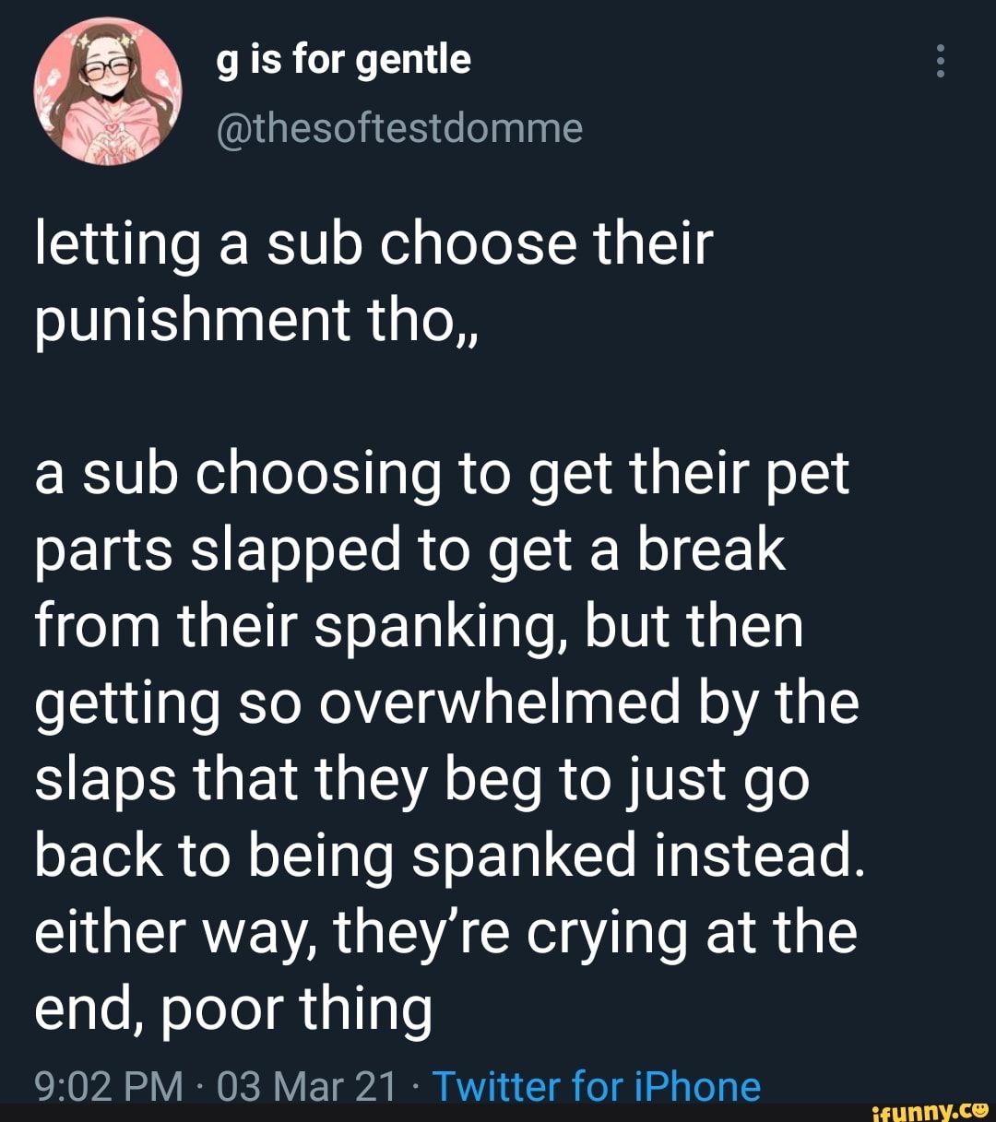The image size is (996, 1122).
Task: Tap the cartoon girl's glasses in the avatar
Action: pos(109,67)
